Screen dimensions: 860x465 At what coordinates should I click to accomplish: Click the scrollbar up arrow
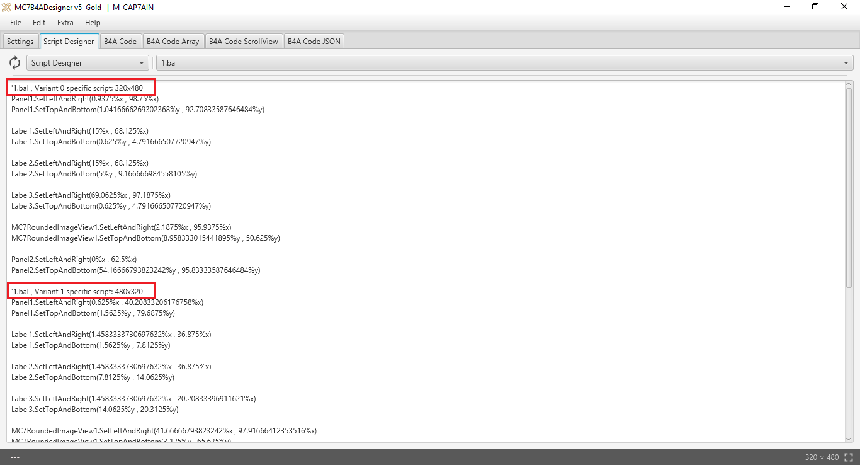[x=849, y=84]
